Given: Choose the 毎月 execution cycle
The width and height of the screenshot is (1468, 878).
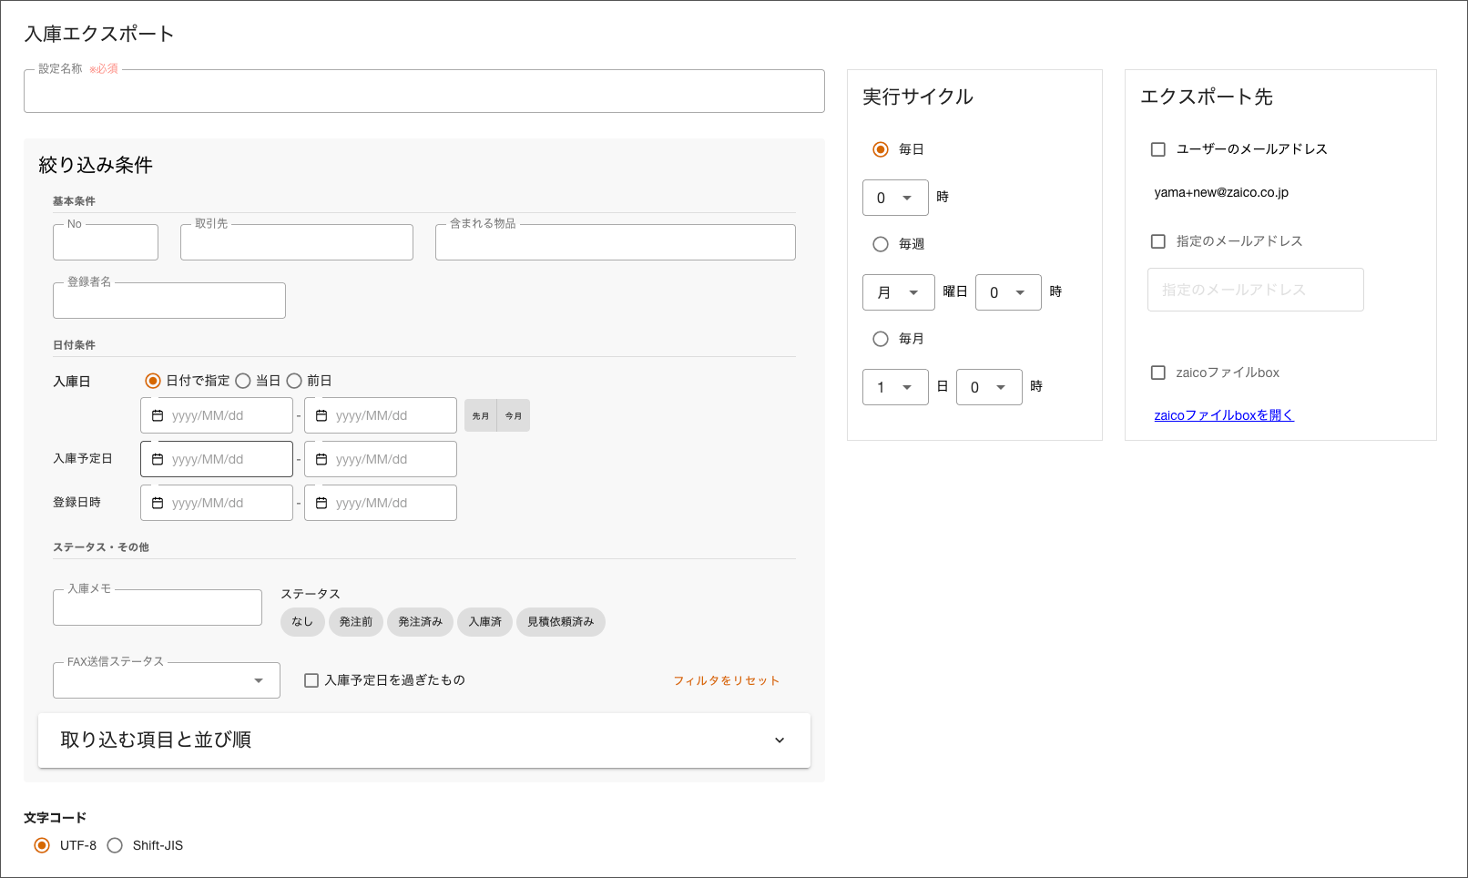Looking at the screenshot, I should (x=881, y=339).
